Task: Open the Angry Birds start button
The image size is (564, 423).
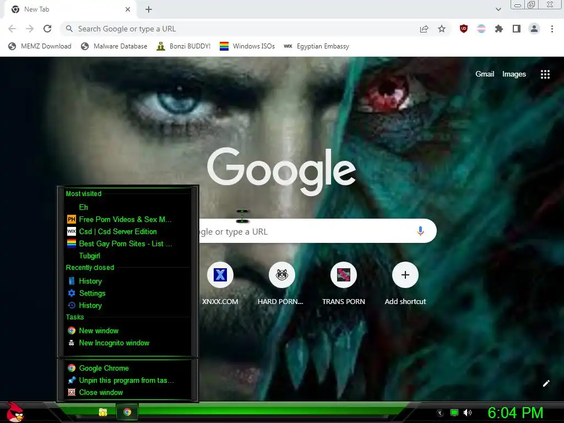Action: pos(15,412)
